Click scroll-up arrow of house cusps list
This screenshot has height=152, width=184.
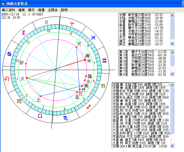[x=172, y=52]
